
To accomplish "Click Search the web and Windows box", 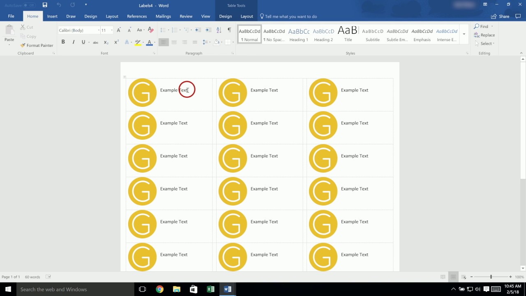I will coord(75,289).
